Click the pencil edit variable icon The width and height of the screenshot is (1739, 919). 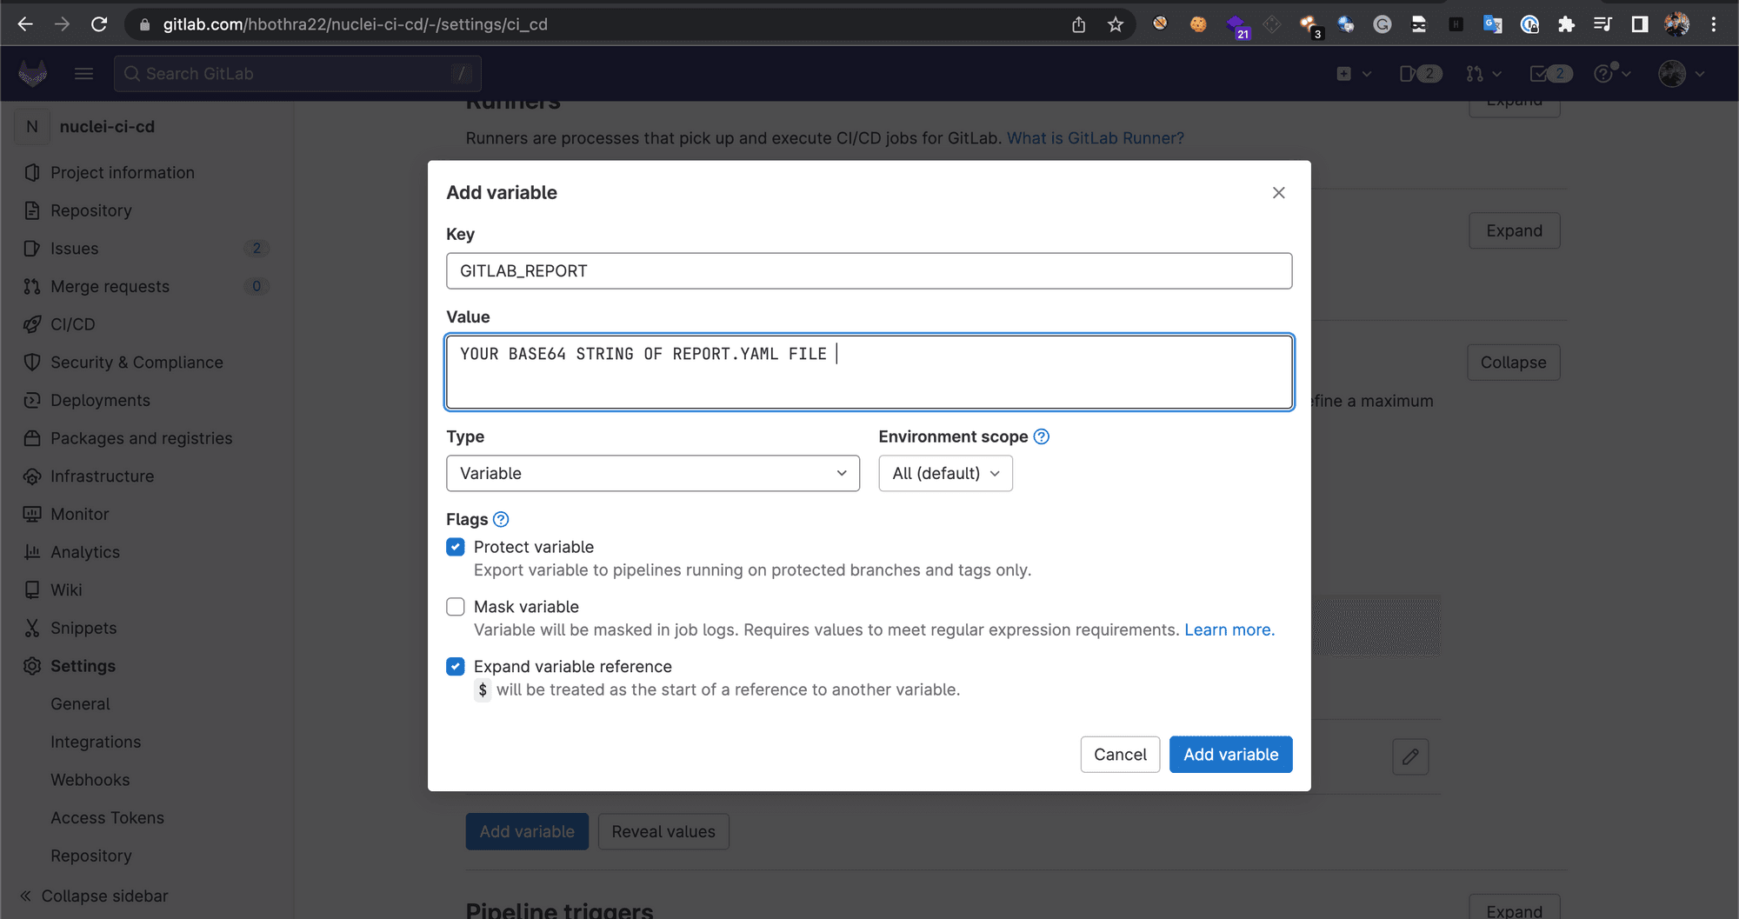click(1409, 756)
